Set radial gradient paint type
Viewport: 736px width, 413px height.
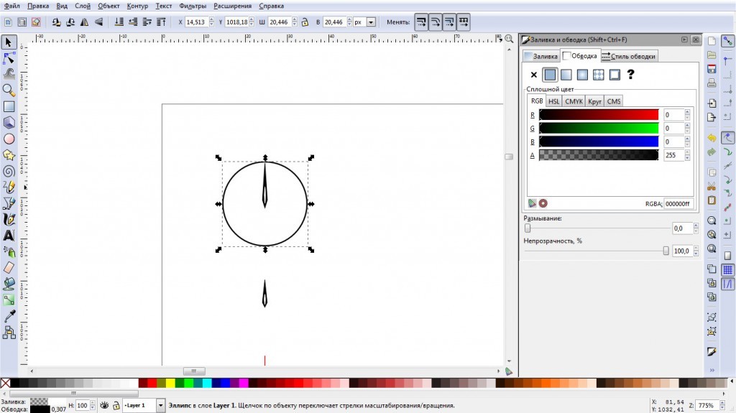(582, 75)
